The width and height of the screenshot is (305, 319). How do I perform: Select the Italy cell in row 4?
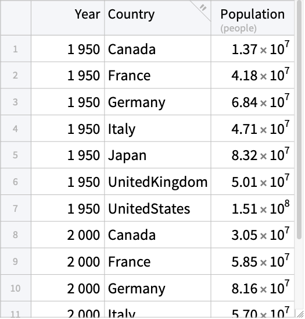tap(157, 129)
